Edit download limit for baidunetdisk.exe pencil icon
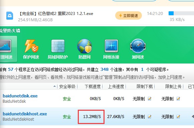This screenshot has width=194, height=128. point(150,99)
